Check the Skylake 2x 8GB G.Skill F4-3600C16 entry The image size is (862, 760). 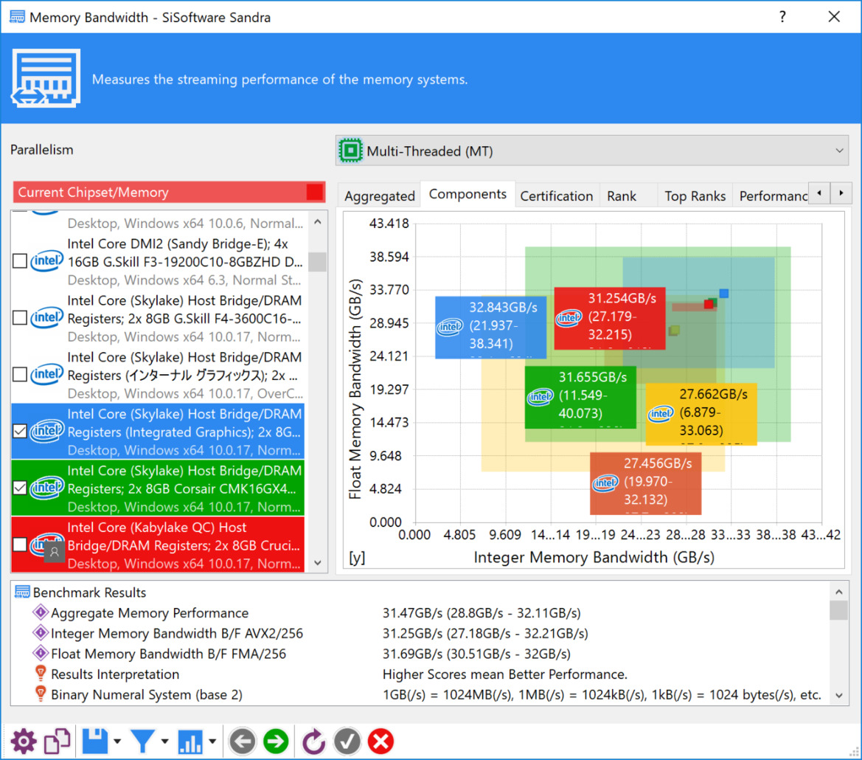20,317
